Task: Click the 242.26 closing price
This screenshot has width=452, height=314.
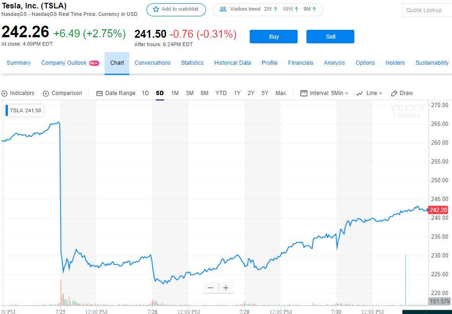Action: pyautogui.click(x=26, y=32)
